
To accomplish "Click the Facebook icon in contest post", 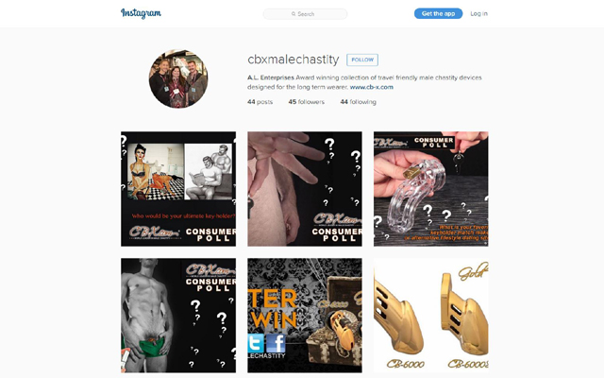I will pyautogui.click(x=276, y=343).
